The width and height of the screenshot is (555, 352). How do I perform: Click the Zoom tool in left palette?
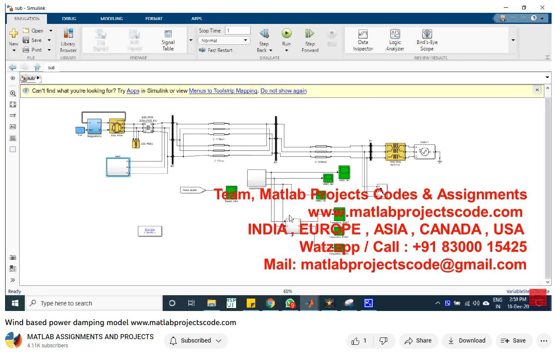point(13,93)
